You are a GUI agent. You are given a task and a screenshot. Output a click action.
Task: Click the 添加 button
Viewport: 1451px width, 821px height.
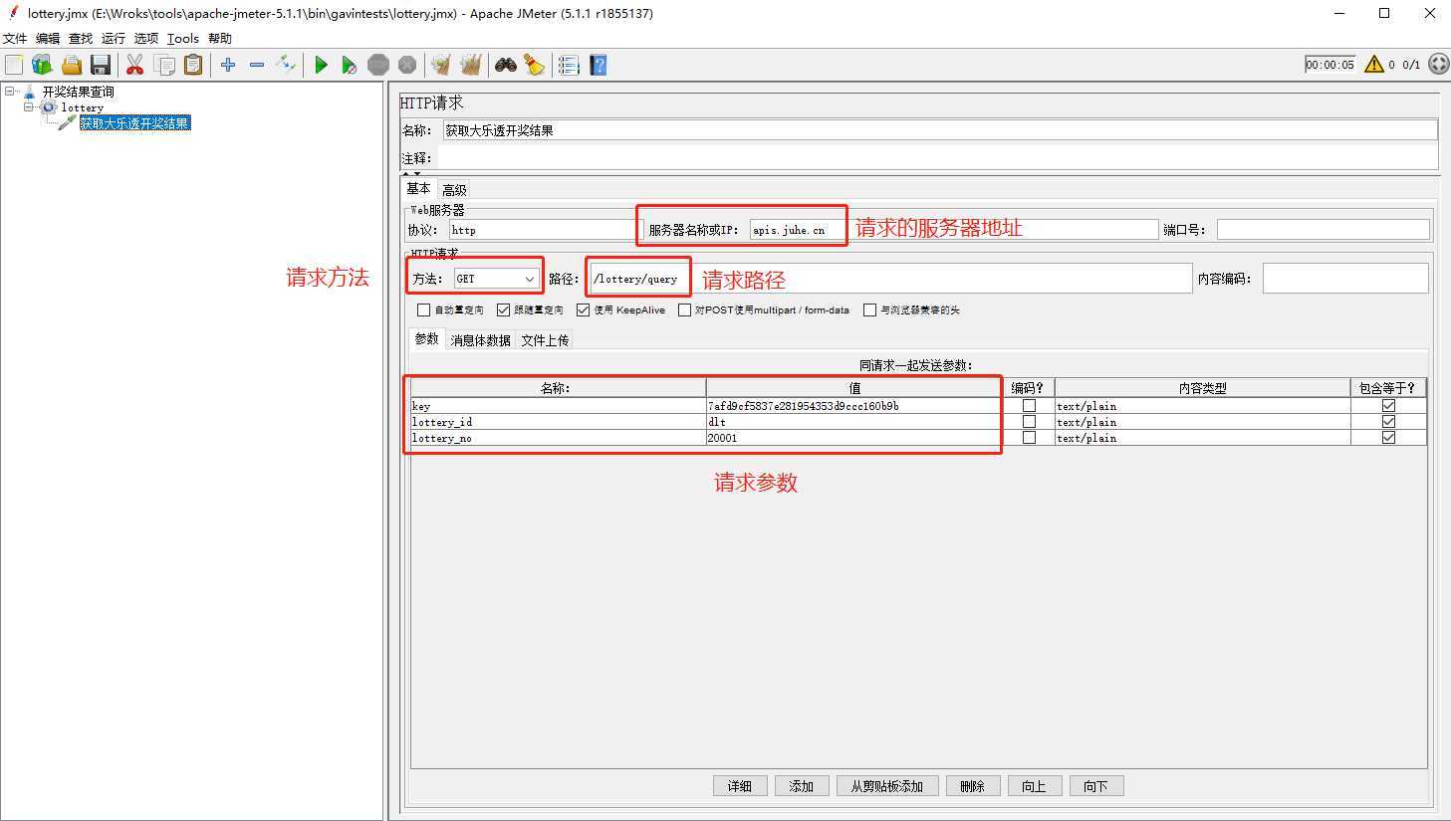pyautogui.click(x=802, y=786)
